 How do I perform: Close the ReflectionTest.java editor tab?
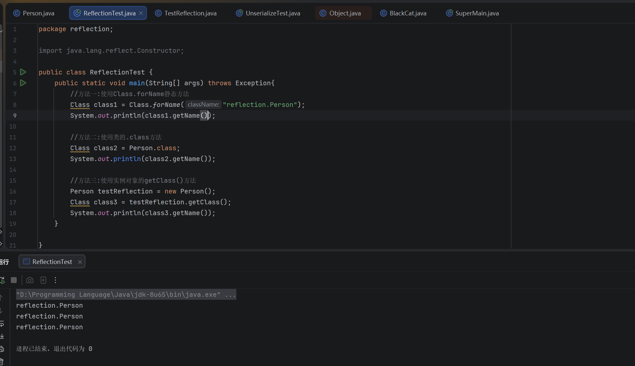[141, 13]
